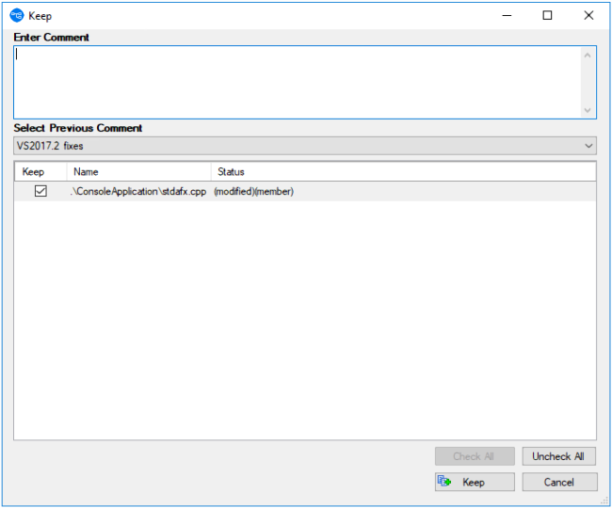Confirm with the Keep button
The height and width of the screenshot is (508, 612).
(475, 482)
